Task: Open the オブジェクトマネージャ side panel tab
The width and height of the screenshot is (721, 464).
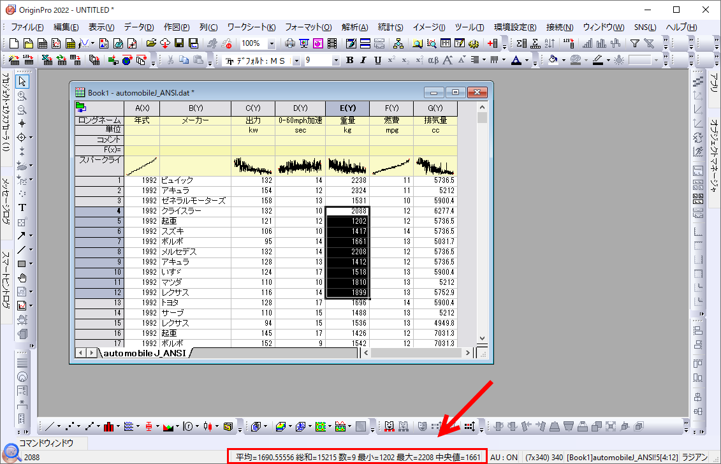Action: coord(713,156)
